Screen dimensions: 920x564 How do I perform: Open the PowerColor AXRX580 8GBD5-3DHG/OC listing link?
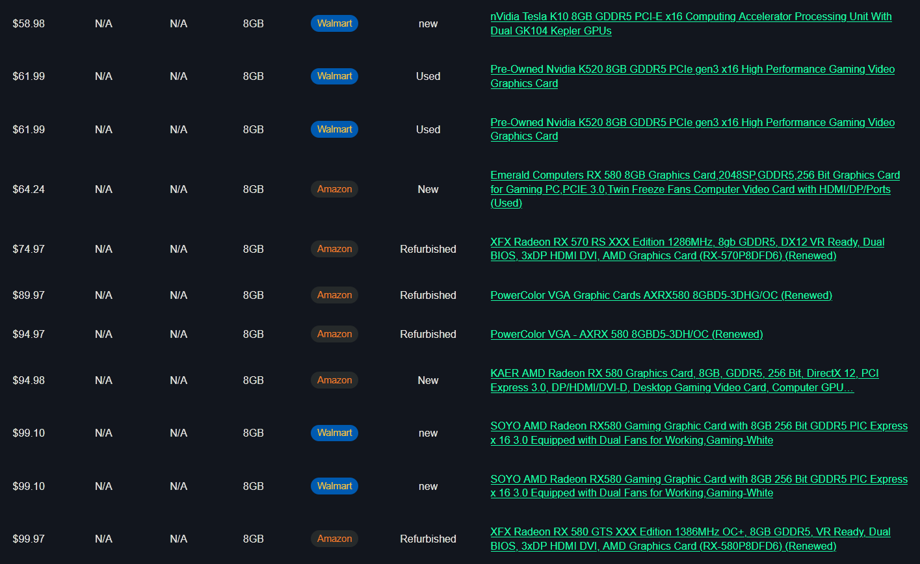[661, 295]
